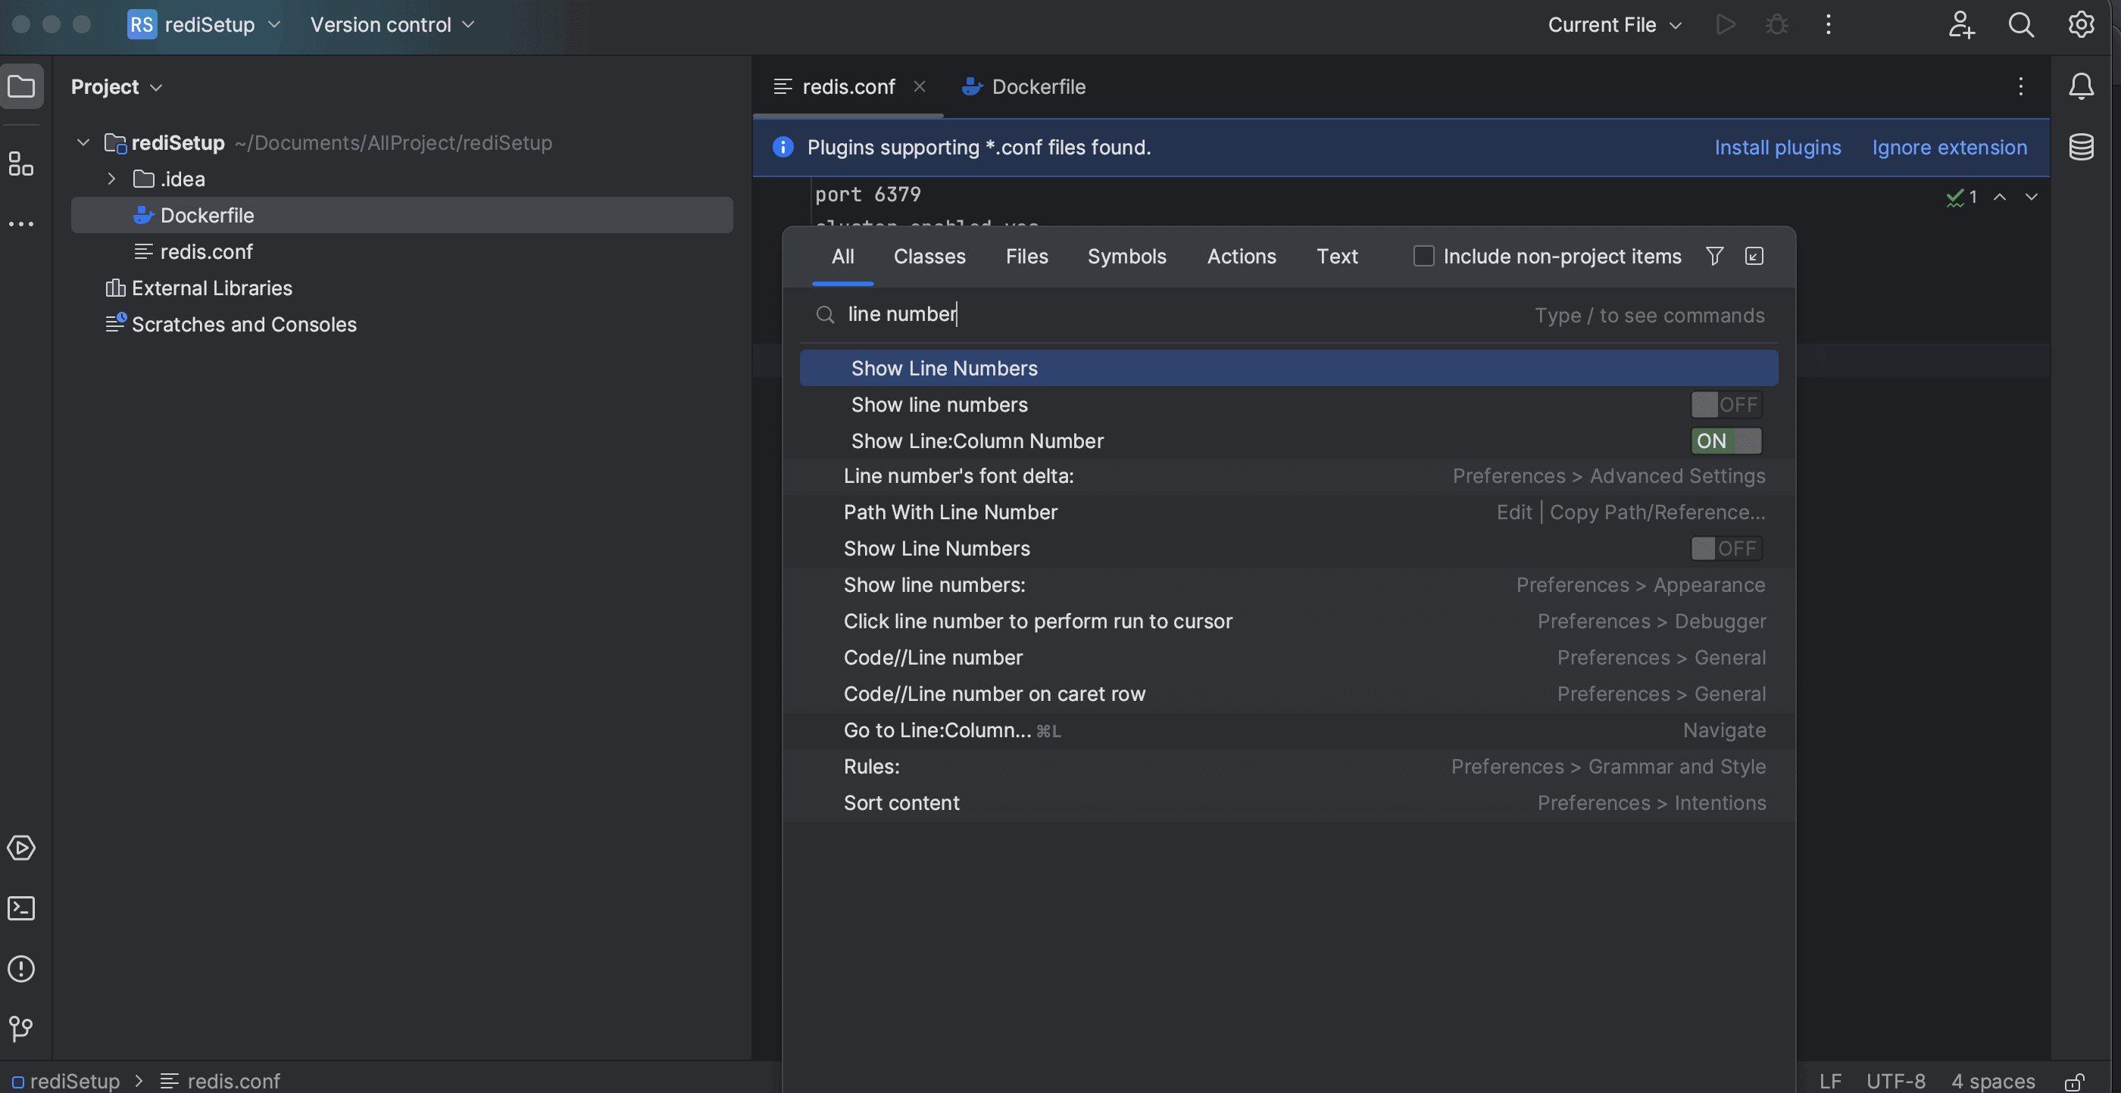Toggle Show line numbers OFF switch
This screenshot has height=1093, width=2121.
coord(1726,405)
